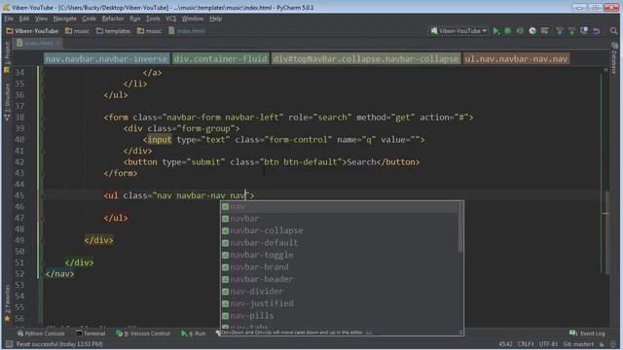Image resolution: width=623 pixels, height=350 pixels.
Task: Click the VCS update project icon
Action: (x=560, y=31)
